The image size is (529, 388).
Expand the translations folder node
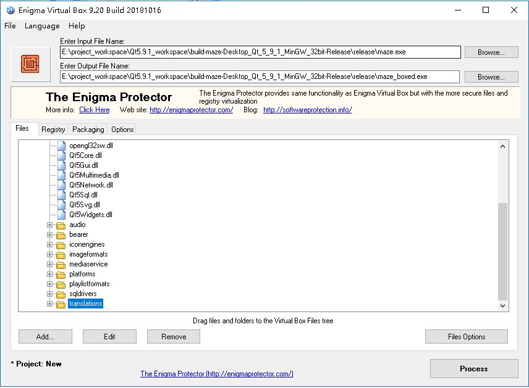(50, 303)
